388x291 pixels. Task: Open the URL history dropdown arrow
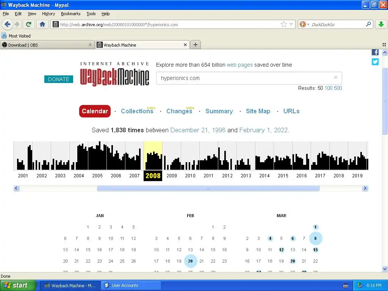(291, 24)
